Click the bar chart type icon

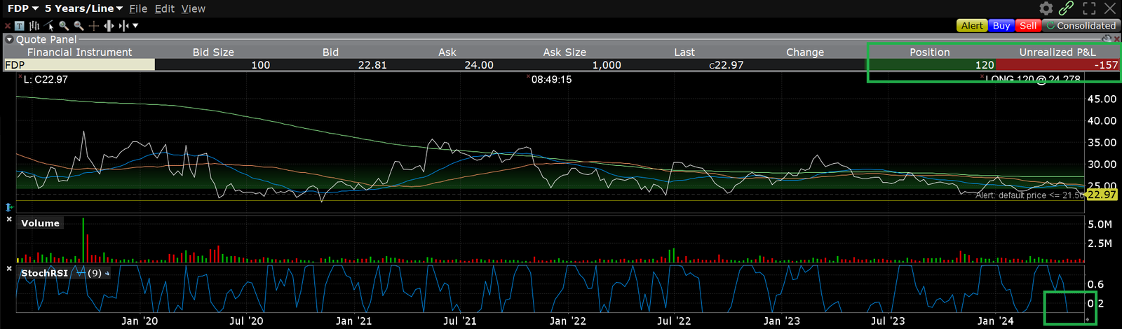point(34,26)
